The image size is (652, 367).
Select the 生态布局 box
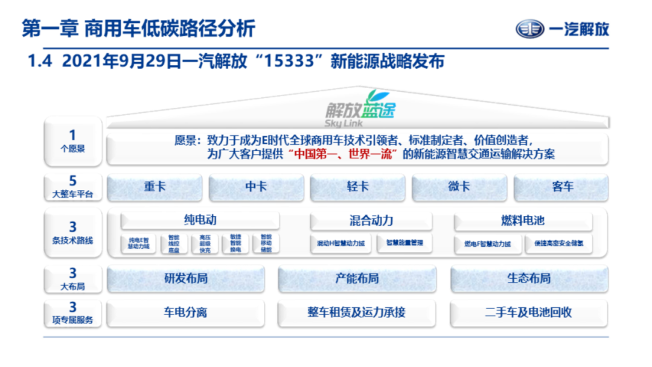point(529,279)
